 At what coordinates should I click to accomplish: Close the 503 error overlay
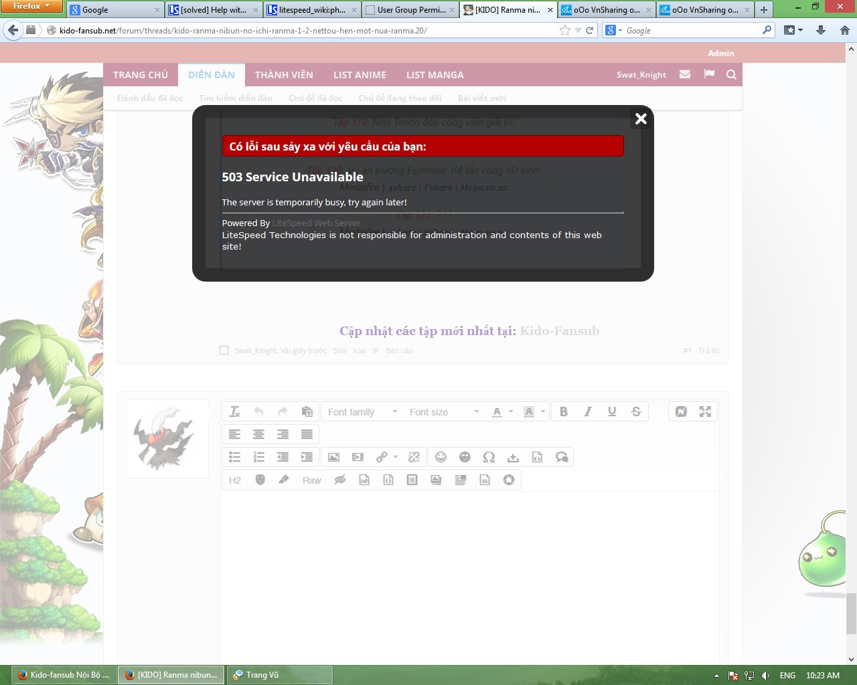[x=641, y=119]
